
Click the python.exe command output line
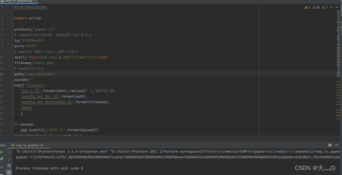(178, 152)
